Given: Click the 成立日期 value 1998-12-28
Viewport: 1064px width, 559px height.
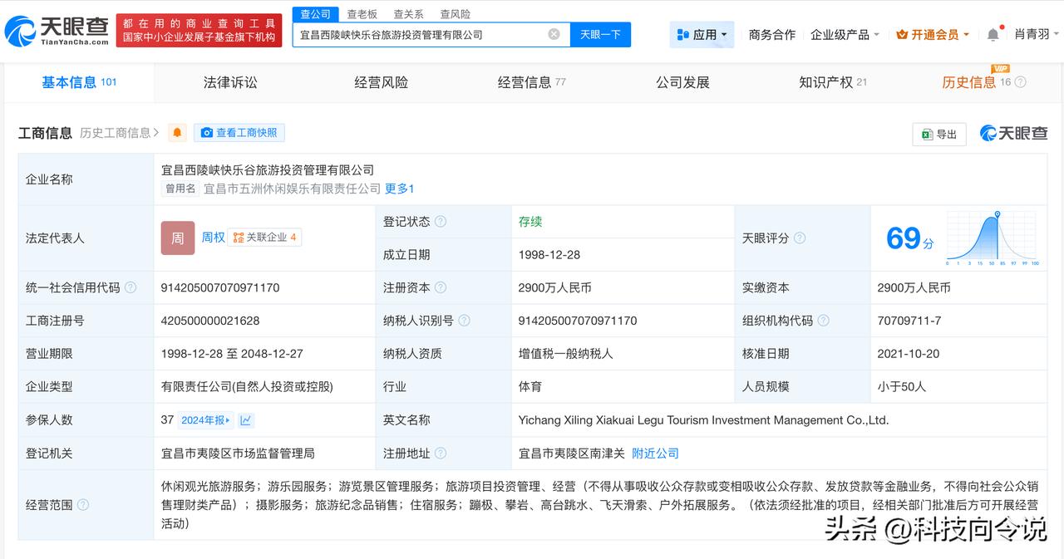Looking at the screenshot, I should click(549, 255).
